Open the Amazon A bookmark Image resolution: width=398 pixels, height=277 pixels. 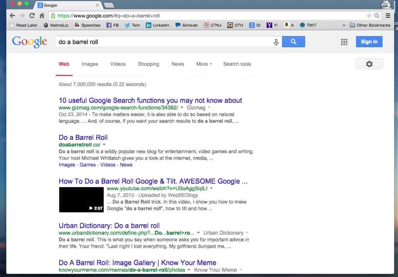tap(289, 25)
